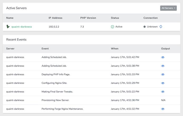Click the green Active status checkmark icon
The height and width of the screenshot is (116, 183).
113,27
